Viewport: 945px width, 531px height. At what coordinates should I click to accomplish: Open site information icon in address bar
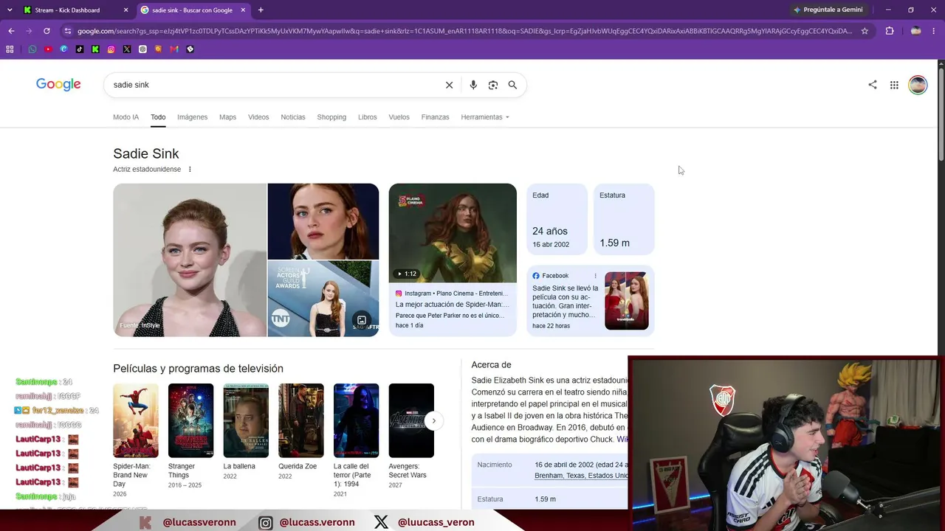pyautogui.click(x=67, y=31)
